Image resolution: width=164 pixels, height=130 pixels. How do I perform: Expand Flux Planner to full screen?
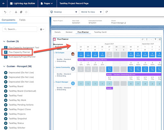pyautogui.click(x=160, y=39)
